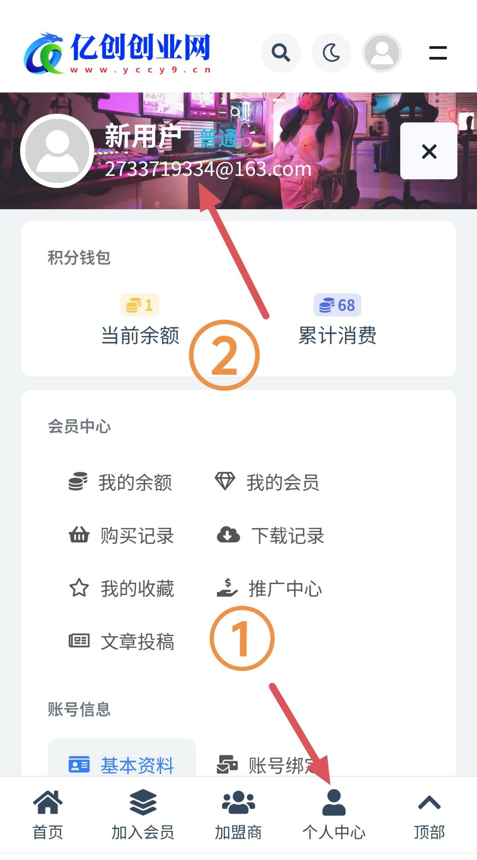Open 我的余额 balance page
Image resolution: width=477 pixels, height=860 pixels.
pos(120,482)
